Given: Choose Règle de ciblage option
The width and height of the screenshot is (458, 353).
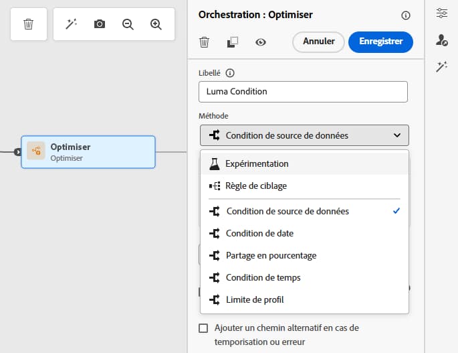Looking at the screenshot, I should pyautogui.click(x=304, y=186).
